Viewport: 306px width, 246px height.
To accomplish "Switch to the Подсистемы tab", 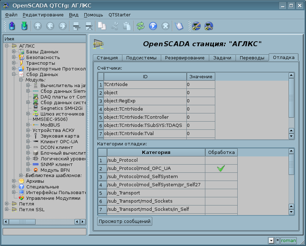I will point(141,58).
